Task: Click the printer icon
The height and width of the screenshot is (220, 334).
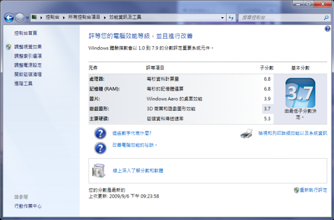Action: click(246, 134)
